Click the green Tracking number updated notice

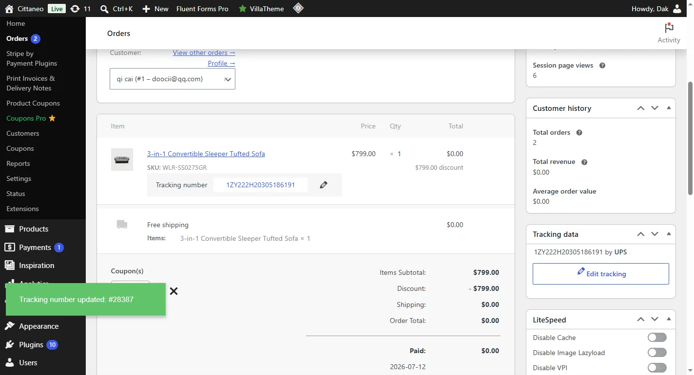tap(86, 300)
